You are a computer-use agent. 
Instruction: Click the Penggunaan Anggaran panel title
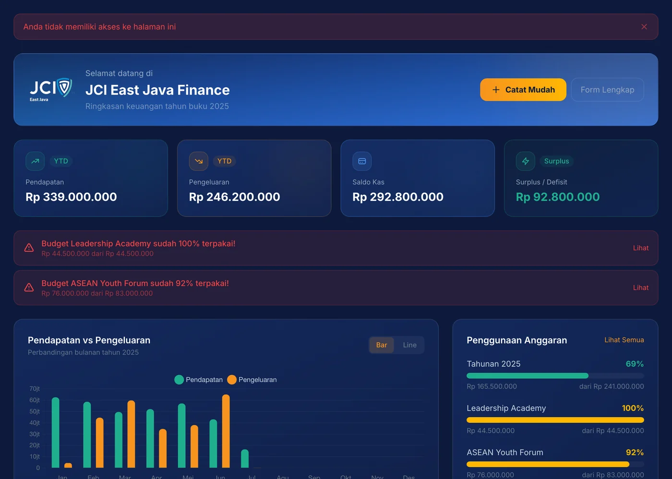click(516, 340)
